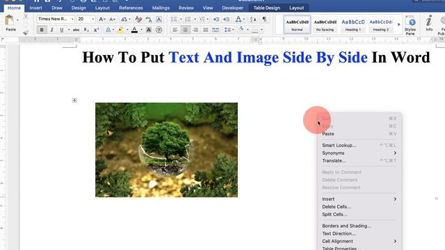Screen dimensions: 445x250
Task: Open the font color arrow
Action: coord(141,30)
